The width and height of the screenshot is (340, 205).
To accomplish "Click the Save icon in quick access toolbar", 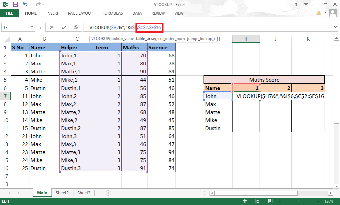I will 15,5.
